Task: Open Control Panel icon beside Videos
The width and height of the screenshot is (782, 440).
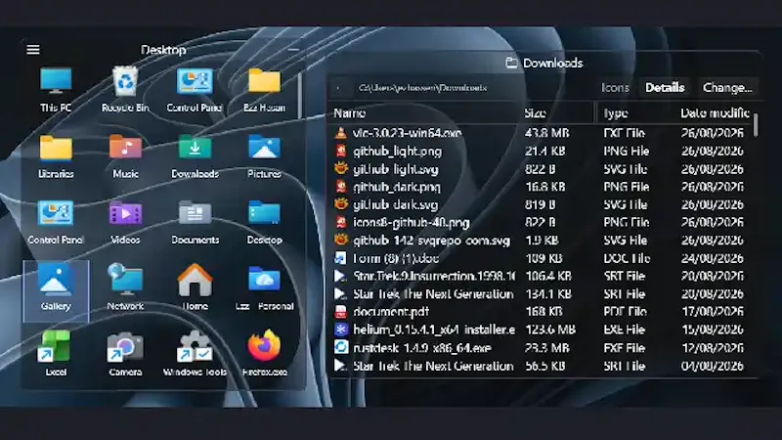Action: tap(56, 213)
